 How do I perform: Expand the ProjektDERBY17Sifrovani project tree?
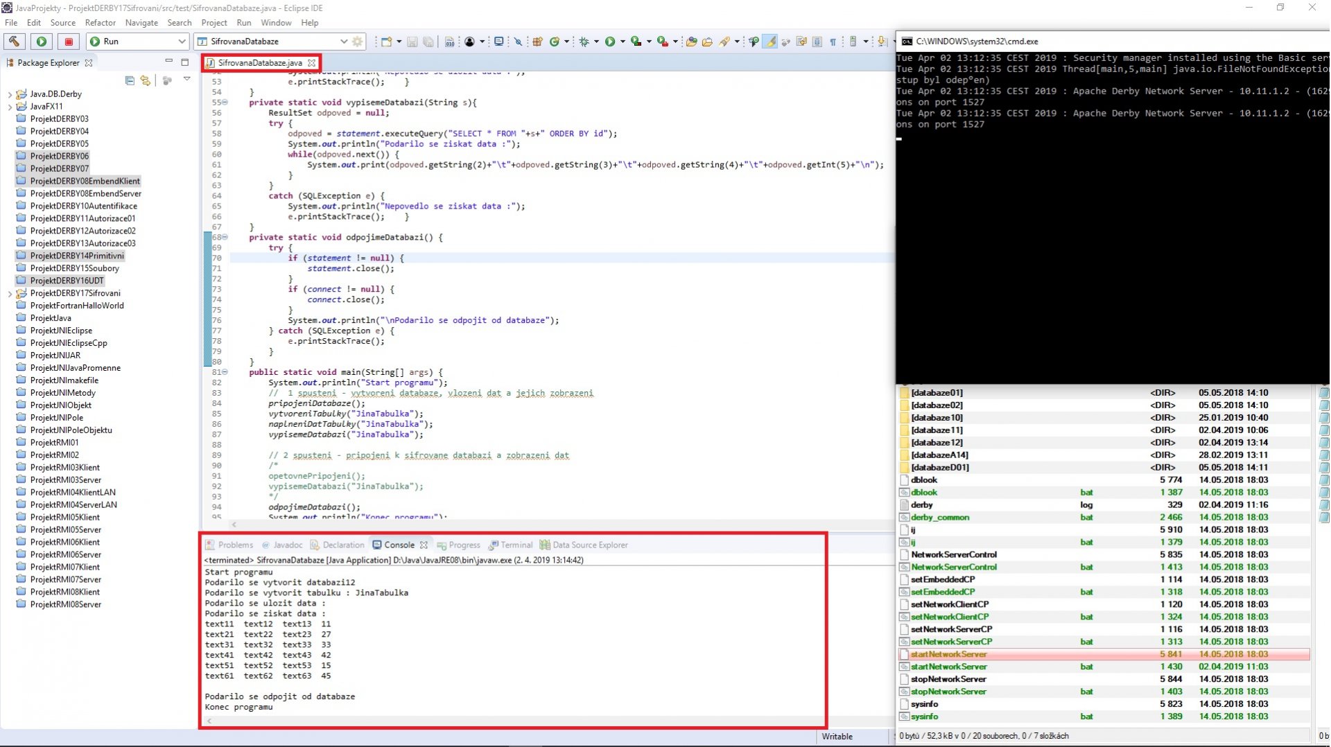point(10,294)
